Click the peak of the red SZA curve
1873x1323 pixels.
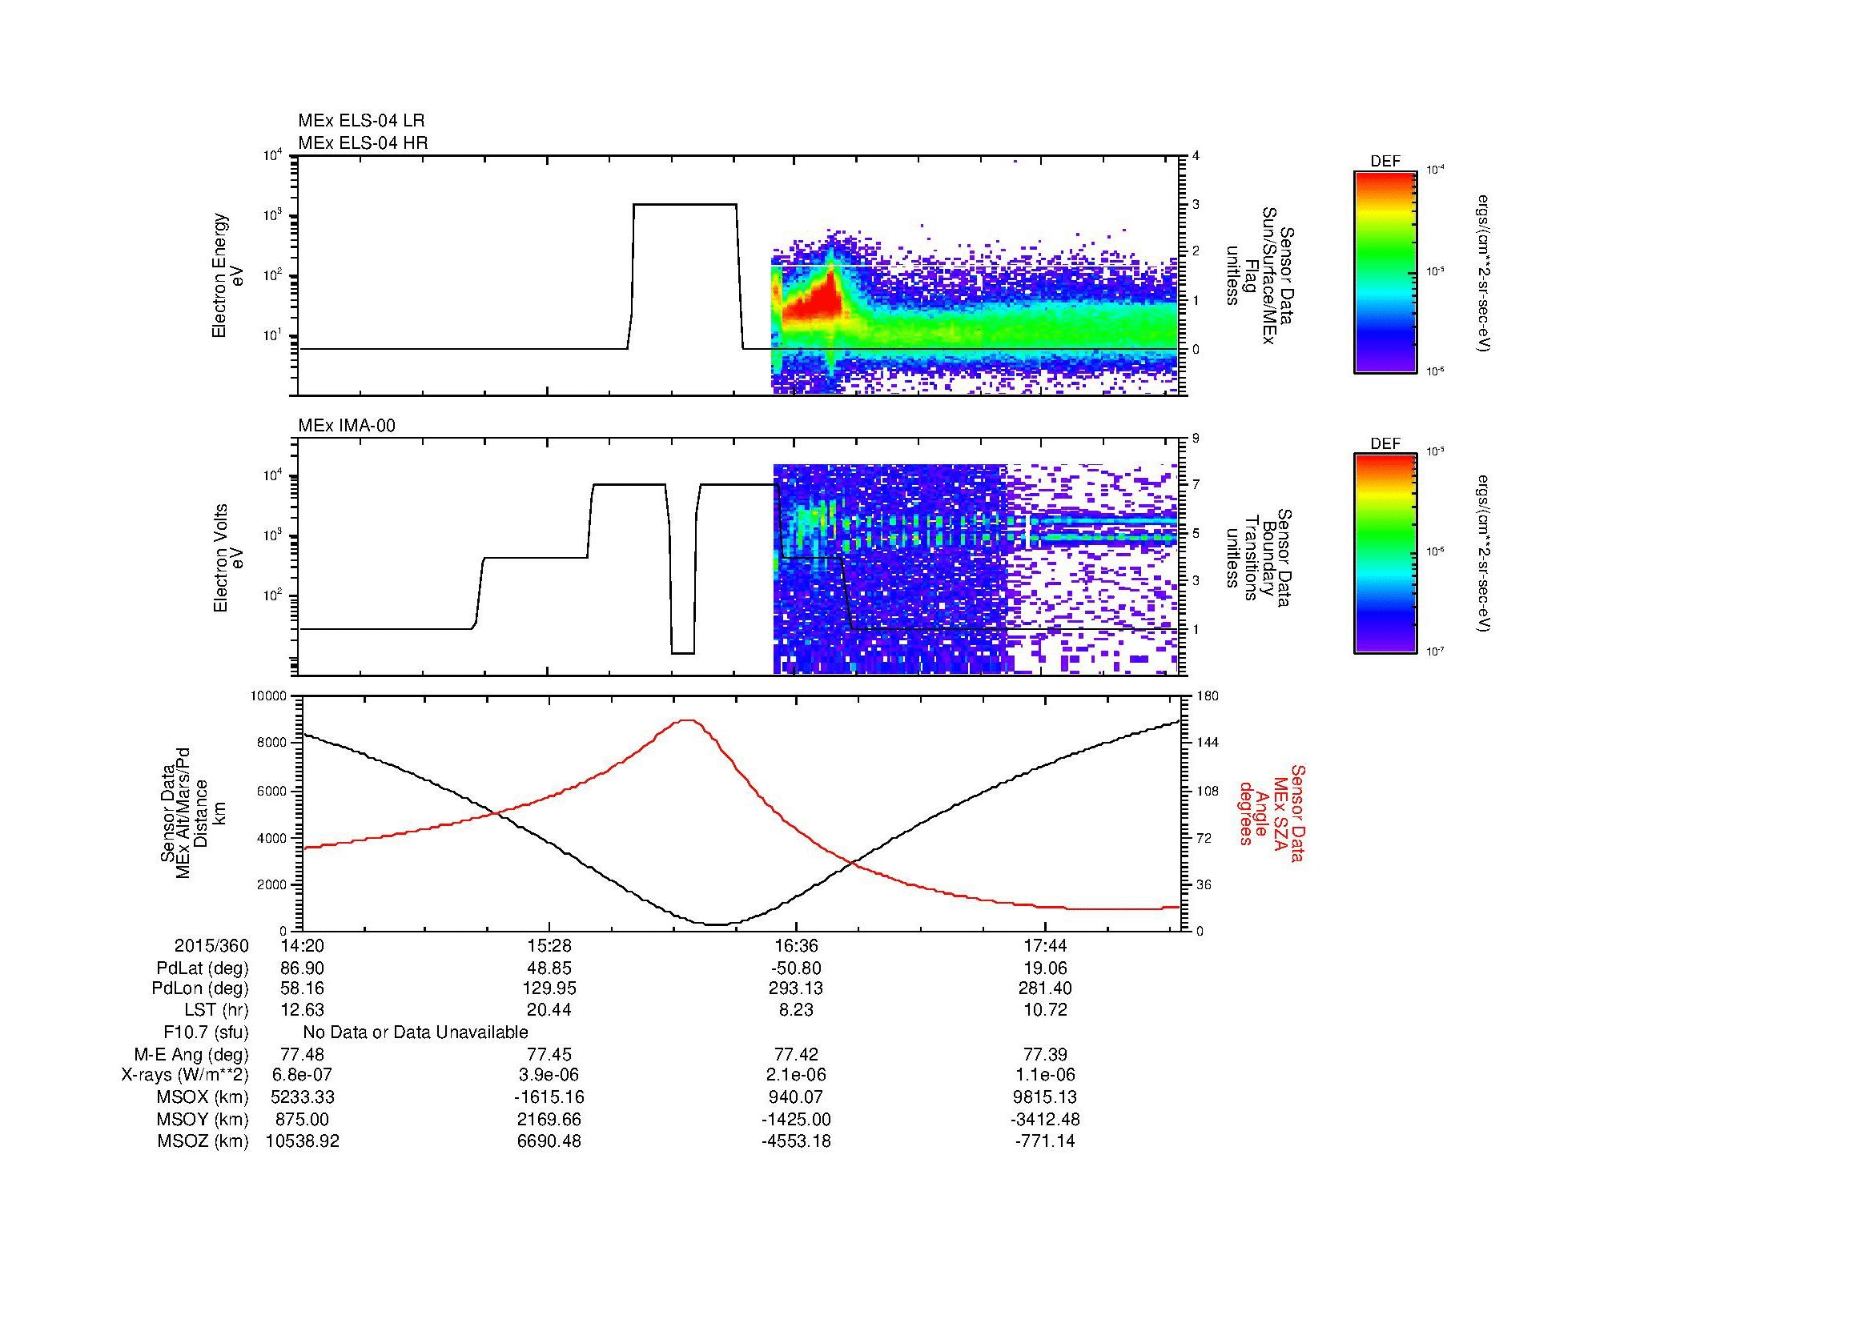coord(687,720)
